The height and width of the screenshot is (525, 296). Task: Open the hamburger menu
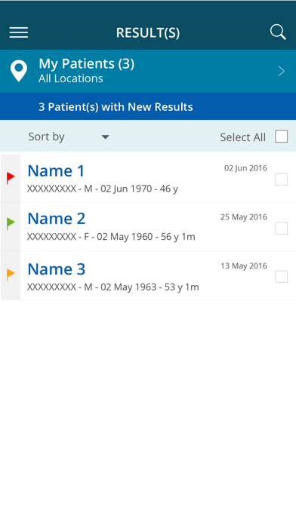click(19, 32)
